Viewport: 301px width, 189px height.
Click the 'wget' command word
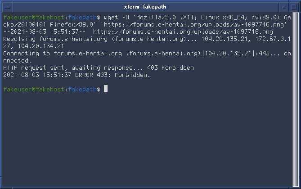point(111,18)
